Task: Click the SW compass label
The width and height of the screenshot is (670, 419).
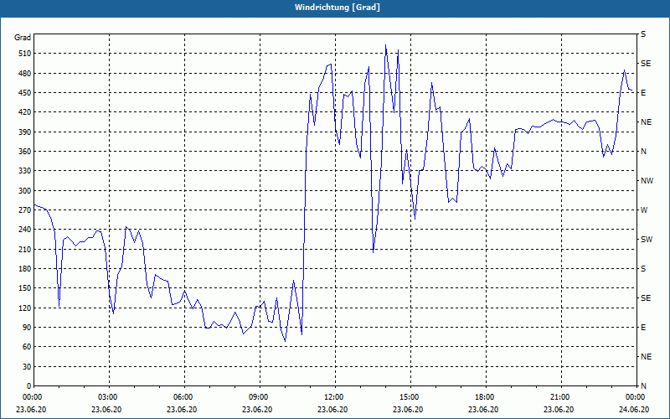Action: point(647,240)
